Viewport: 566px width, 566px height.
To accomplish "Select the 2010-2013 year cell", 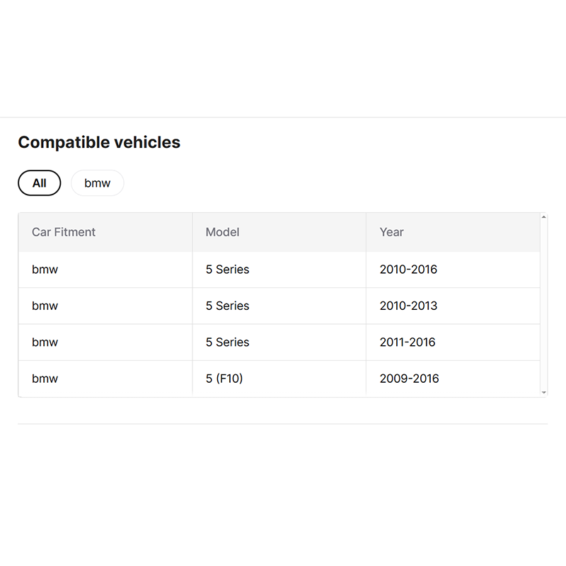I will click(408, 306).
